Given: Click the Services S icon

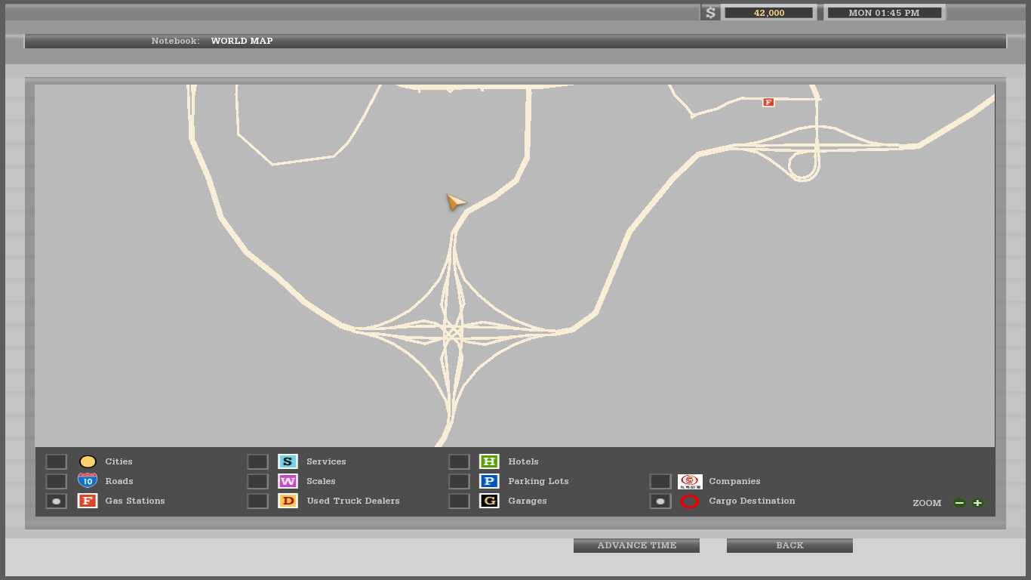Looking at the screenshot, I should pyautogui.click(x=288, y=461).
